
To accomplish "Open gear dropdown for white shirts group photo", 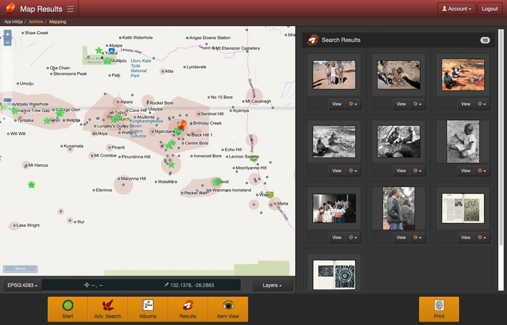I will [x=353, y=238].
